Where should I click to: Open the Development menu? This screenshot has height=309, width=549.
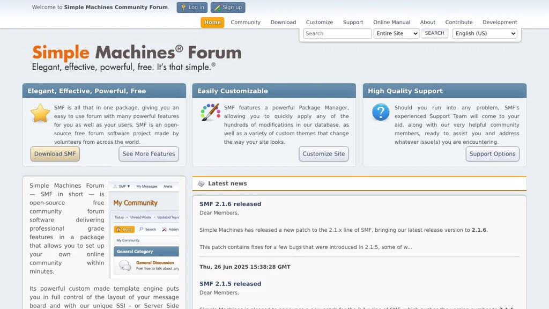pyautogui.click(x=500, y=22)
